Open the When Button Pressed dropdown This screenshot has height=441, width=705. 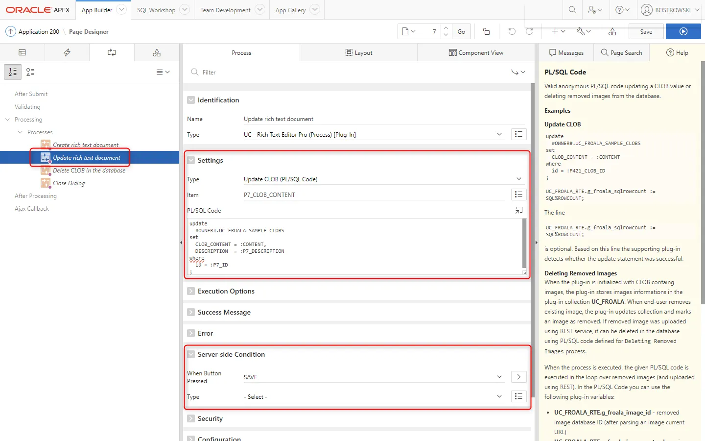[x=372, y=377]
